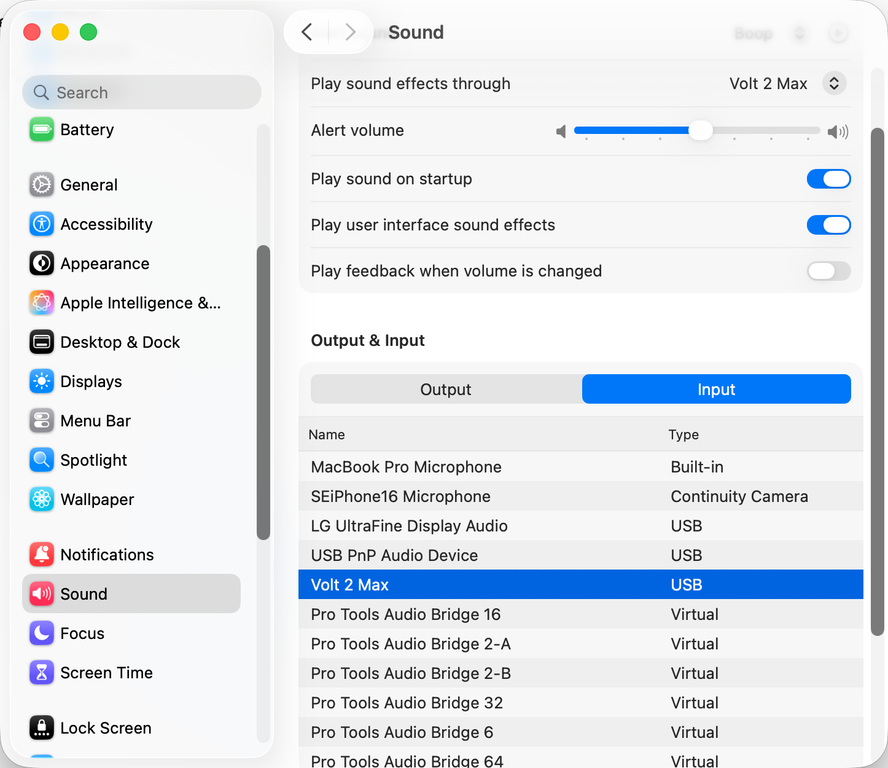Open the Desktop & Dock icon
This screenshot has height=768, width=888.
42,342
